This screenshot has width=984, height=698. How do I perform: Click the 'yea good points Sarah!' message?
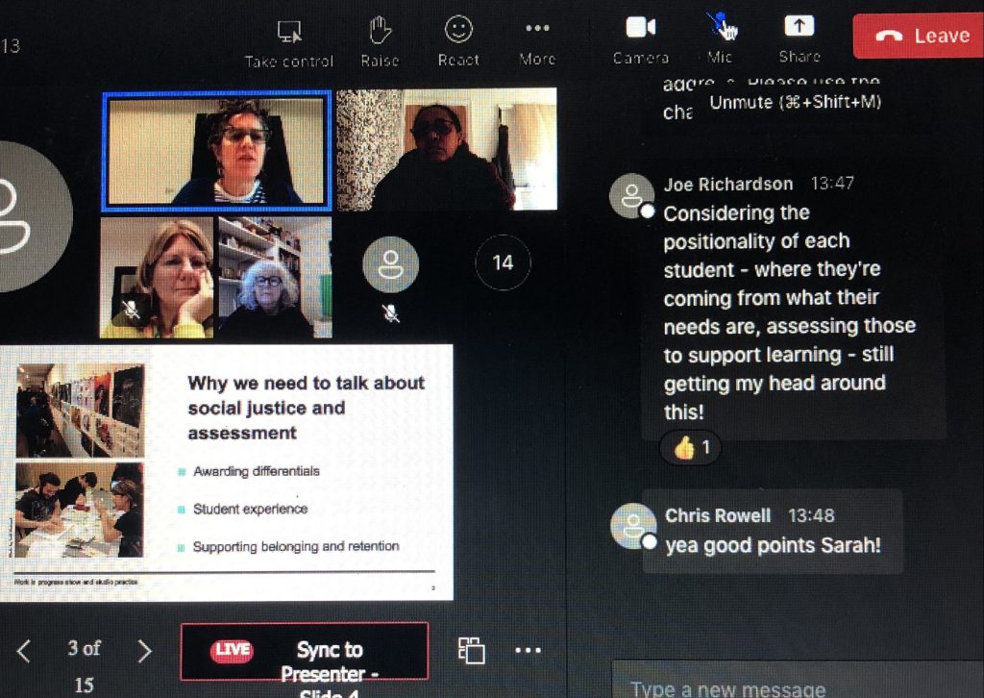(773, 545)
